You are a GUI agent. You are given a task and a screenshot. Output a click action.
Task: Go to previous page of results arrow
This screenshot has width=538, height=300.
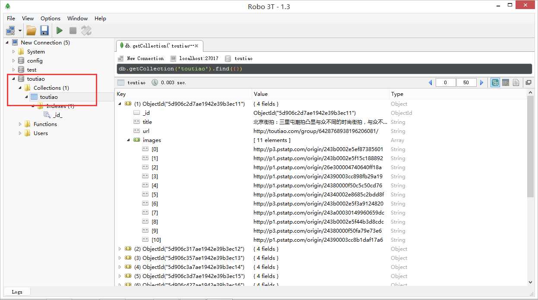pyautogui.click(x=430, y=82)
